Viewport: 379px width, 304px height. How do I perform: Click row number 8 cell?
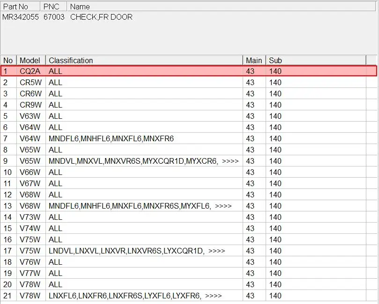(x=8, y=150)
